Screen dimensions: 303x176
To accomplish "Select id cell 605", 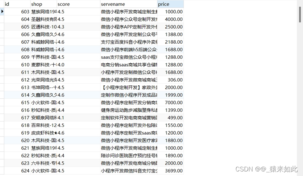I will (x=17, y=27).
